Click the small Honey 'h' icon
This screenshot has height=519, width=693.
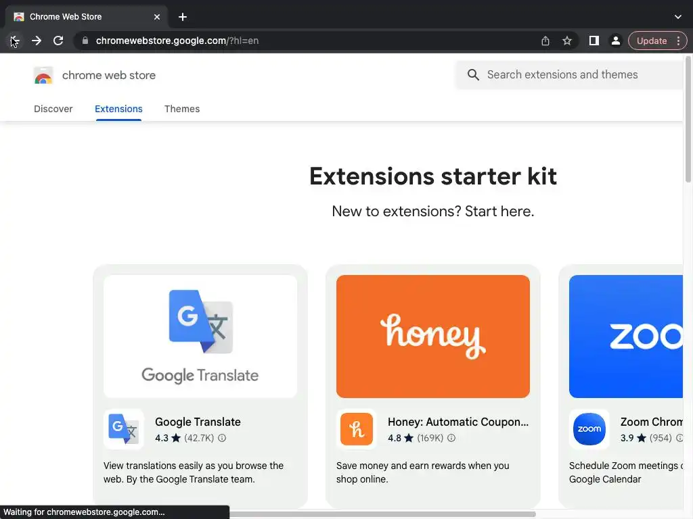[x=357, y=429]
